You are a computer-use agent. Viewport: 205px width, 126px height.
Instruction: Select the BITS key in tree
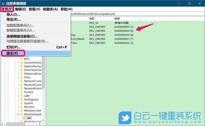pyautogui.click(x=27, y=59)
